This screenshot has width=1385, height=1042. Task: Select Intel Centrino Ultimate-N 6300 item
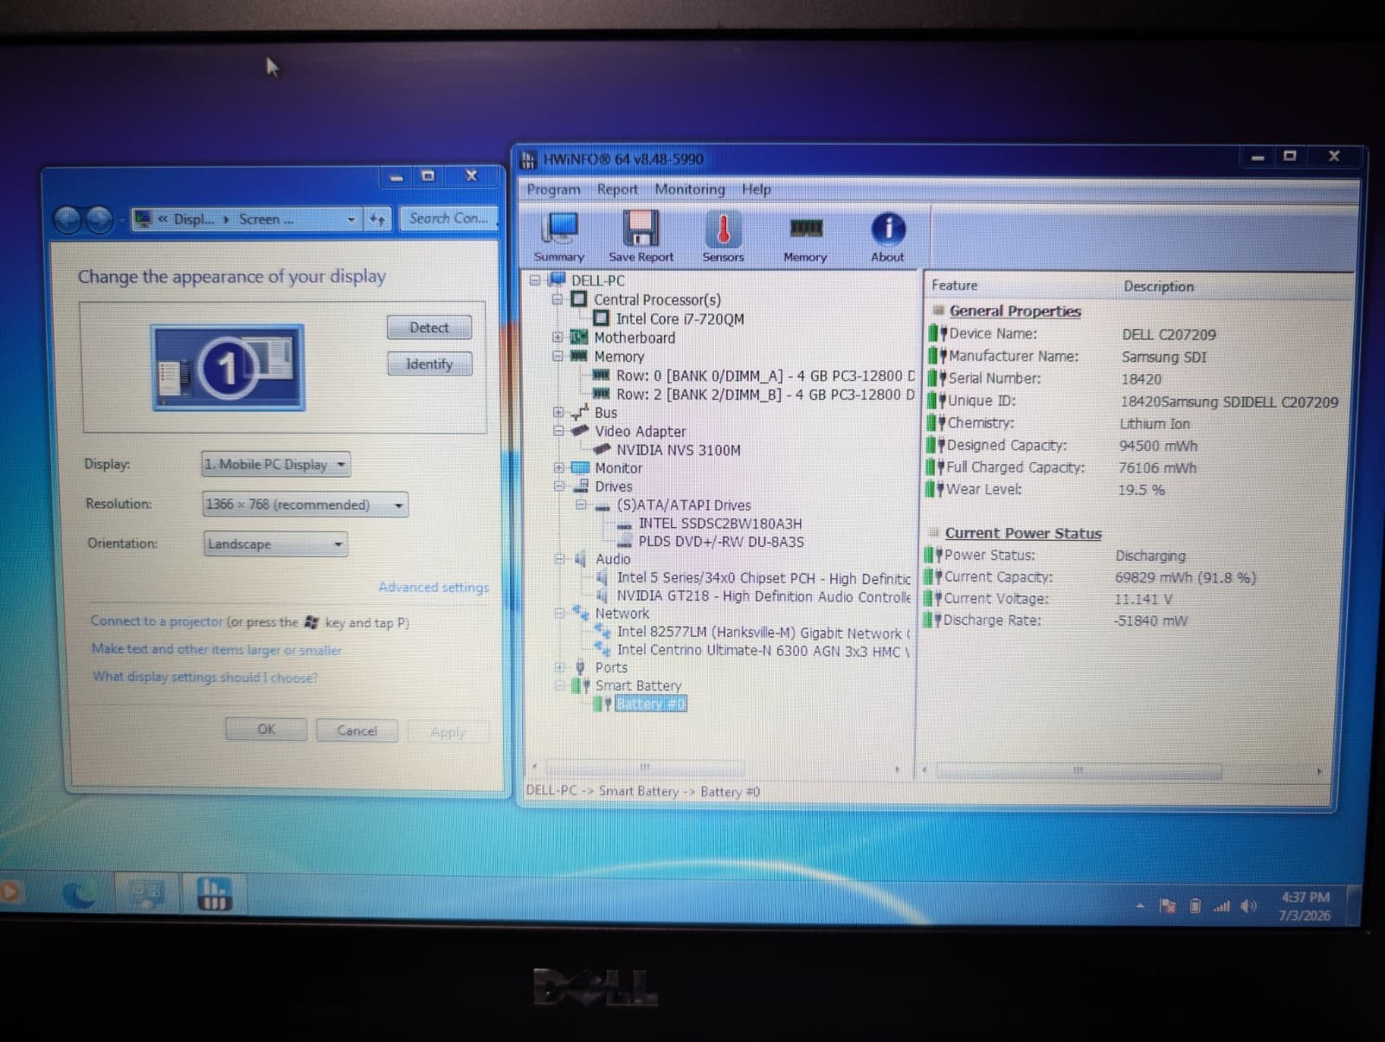click(x=763, y=650)
